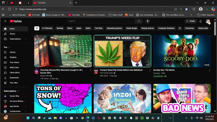Open Scooby-doo movie options menu
Screen dimensions: 217x122
point(210,70)
